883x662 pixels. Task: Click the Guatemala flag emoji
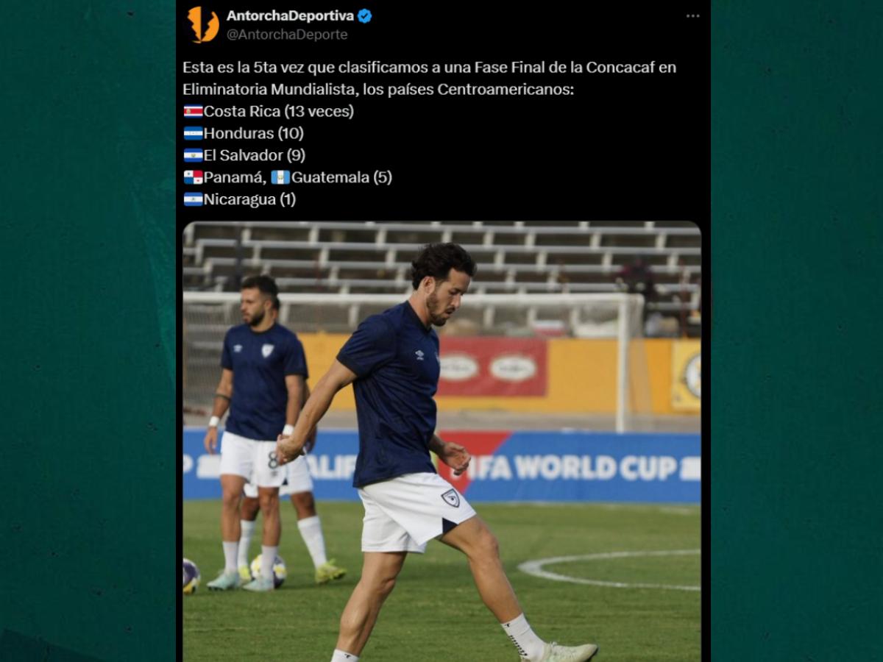(280, 177)
